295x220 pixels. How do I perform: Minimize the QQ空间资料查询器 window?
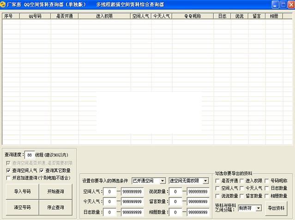(275, 4)
